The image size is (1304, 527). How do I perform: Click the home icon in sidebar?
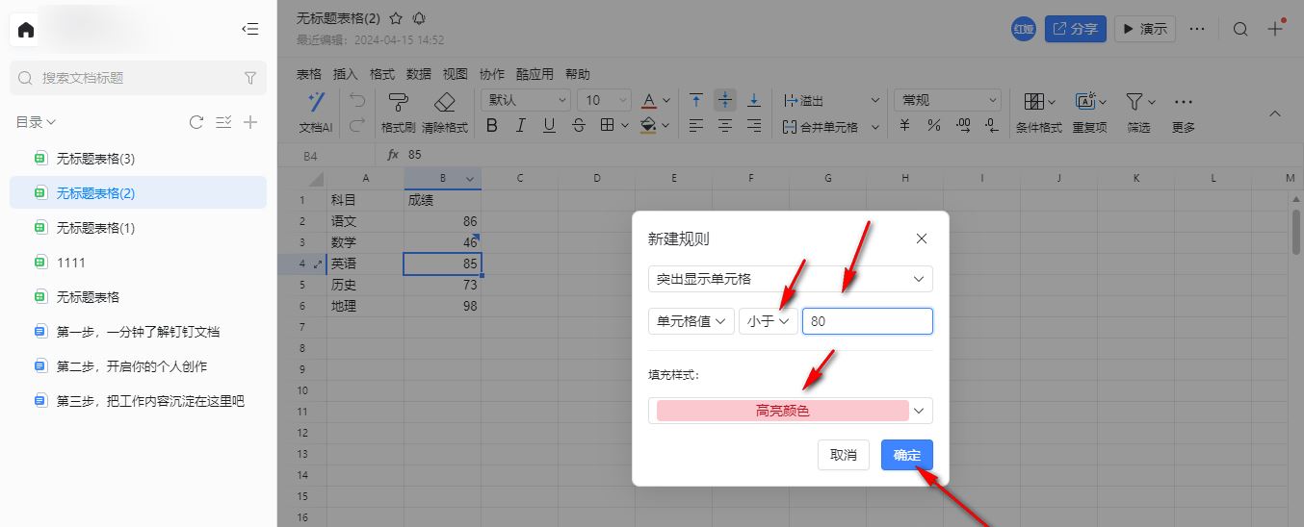[x=26, y=30]
